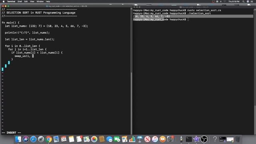Open the brown Contacts book icon

point(102,139)
